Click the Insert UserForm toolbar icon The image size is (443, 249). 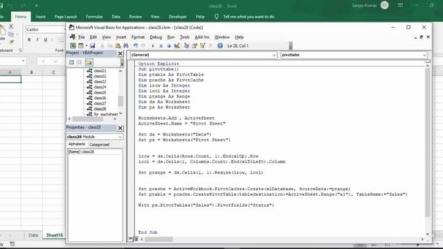(81, 46)
